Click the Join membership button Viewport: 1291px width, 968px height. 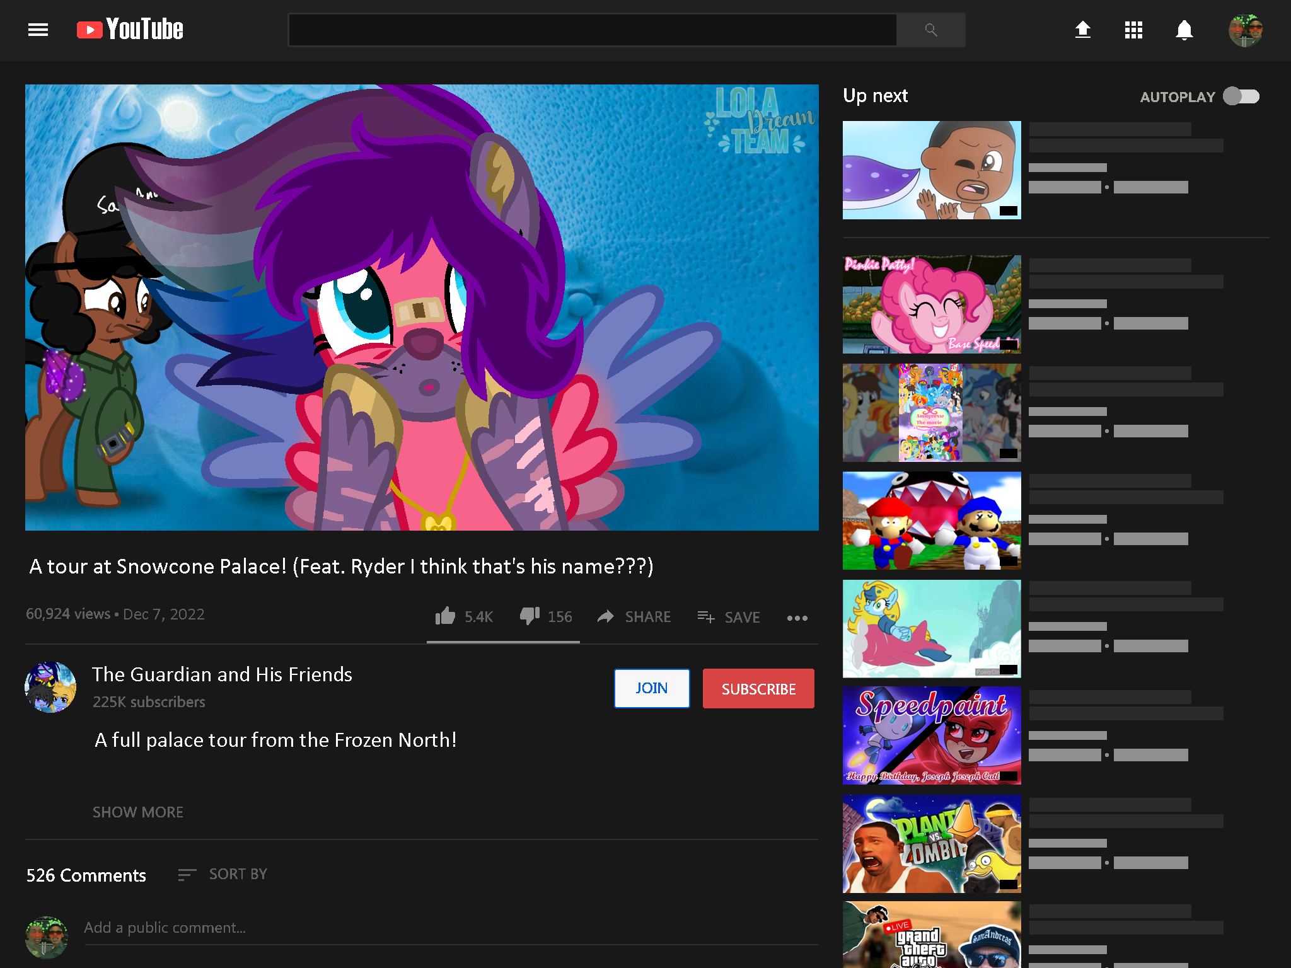tap(651, 688)
